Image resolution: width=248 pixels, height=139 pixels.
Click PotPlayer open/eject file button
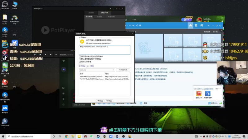(56, 55)
